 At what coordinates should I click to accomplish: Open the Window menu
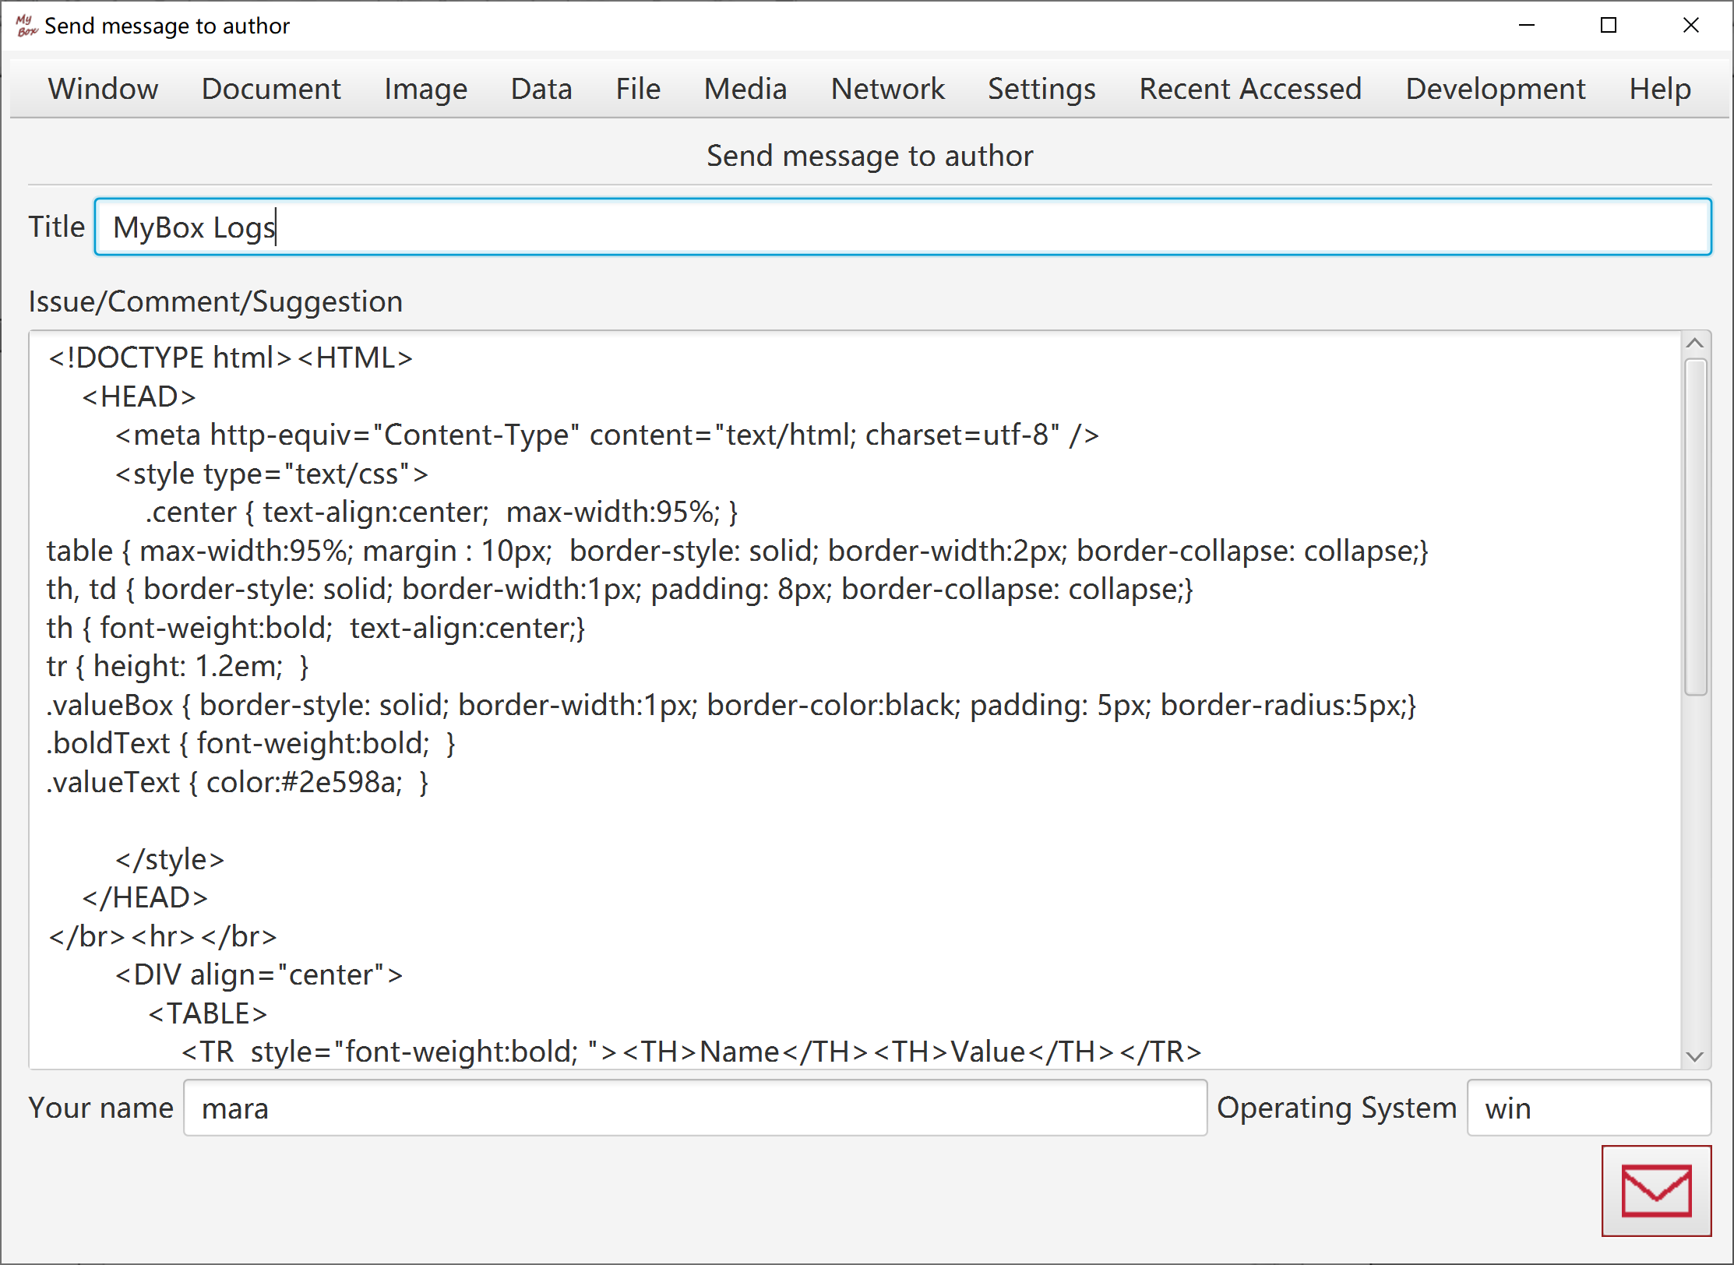103,89
